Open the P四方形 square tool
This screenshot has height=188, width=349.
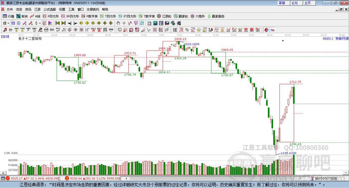tap(51, 16)
